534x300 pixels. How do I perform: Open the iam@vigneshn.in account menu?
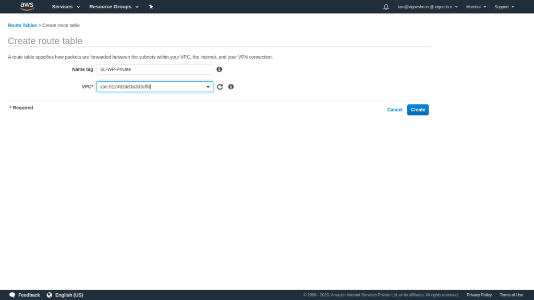428,7
